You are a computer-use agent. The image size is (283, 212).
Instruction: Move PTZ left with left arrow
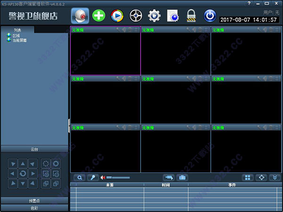pos(13,173)
